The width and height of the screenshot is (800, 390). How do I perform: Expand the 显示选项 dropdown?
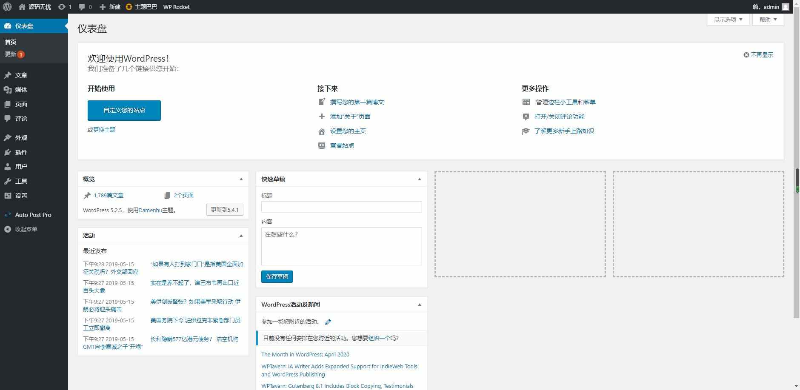click(x=728, y=20)
